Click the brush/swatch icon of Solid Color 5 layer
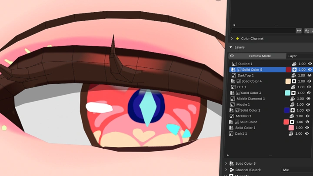Viewport: 313px width, 176px height. 233,70
